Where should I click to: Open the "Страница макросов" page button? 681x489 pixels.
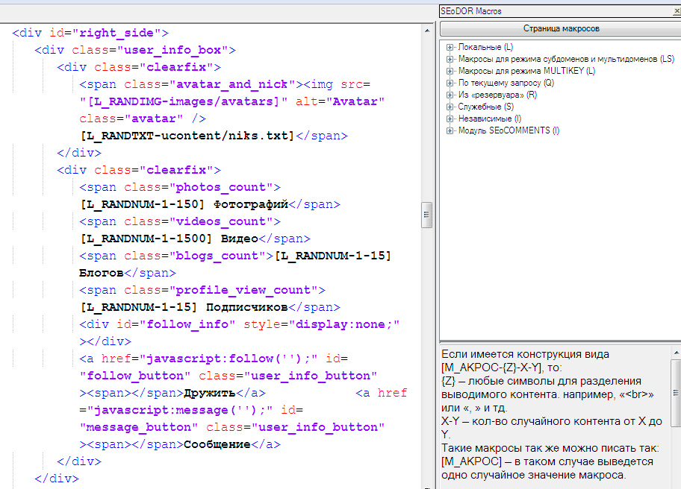tap(560, 28)
